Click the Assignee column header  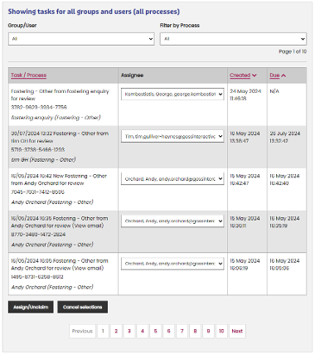pyautogui.click(x=132, y=75)
